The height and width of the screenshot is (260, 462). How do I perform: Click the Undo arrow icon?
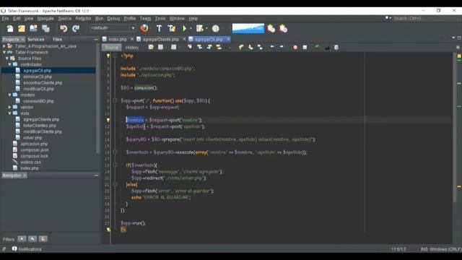(x=64, y=29)
